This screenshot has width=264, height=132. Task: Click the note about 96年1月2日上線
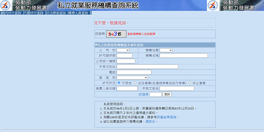pyautogui.click(x=150, y=108)
